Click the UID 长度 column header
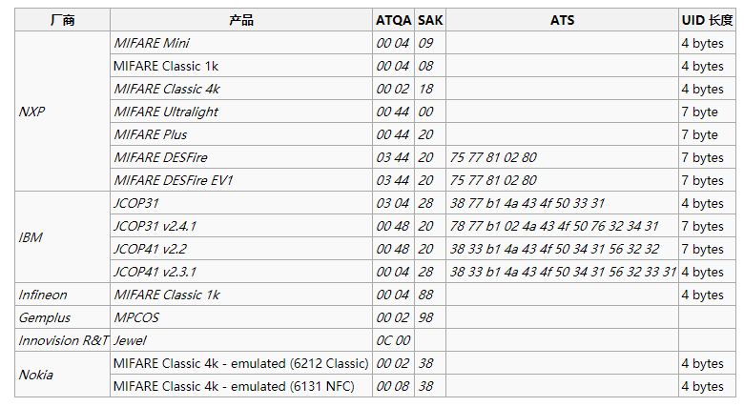 coord(707,20)
